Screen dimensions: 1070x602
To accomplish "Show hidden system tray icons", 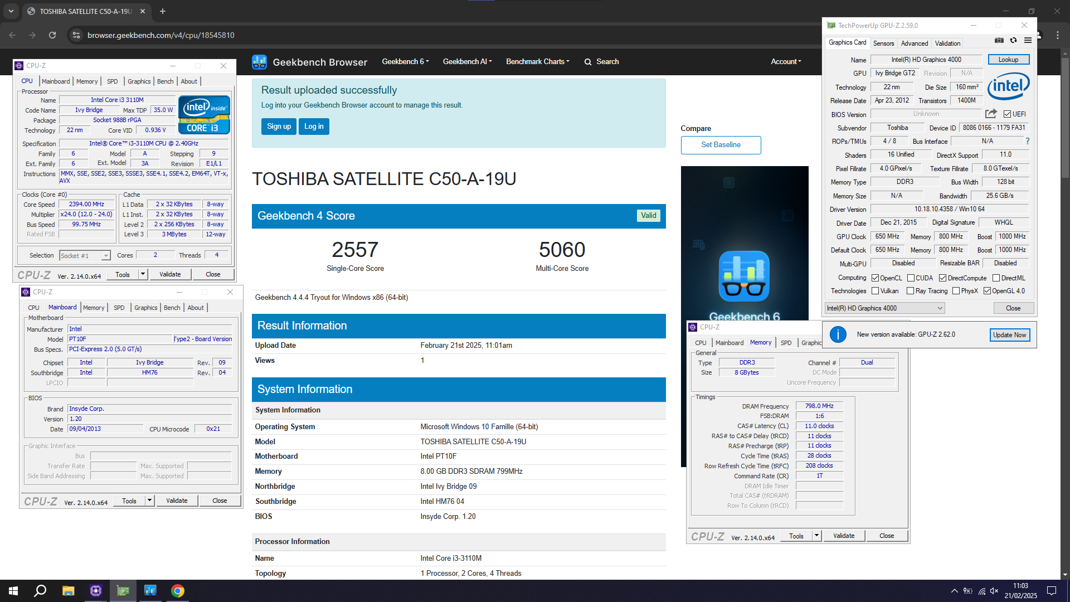I will [x=955, y=591].
